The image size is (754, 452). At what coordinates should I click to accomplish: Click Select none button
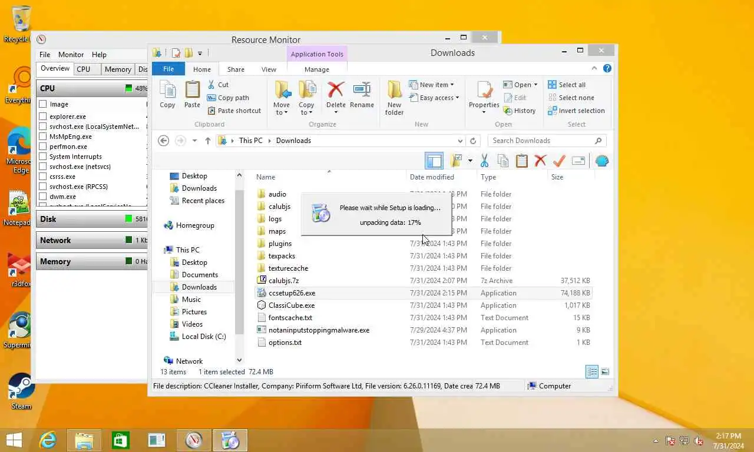570,98
